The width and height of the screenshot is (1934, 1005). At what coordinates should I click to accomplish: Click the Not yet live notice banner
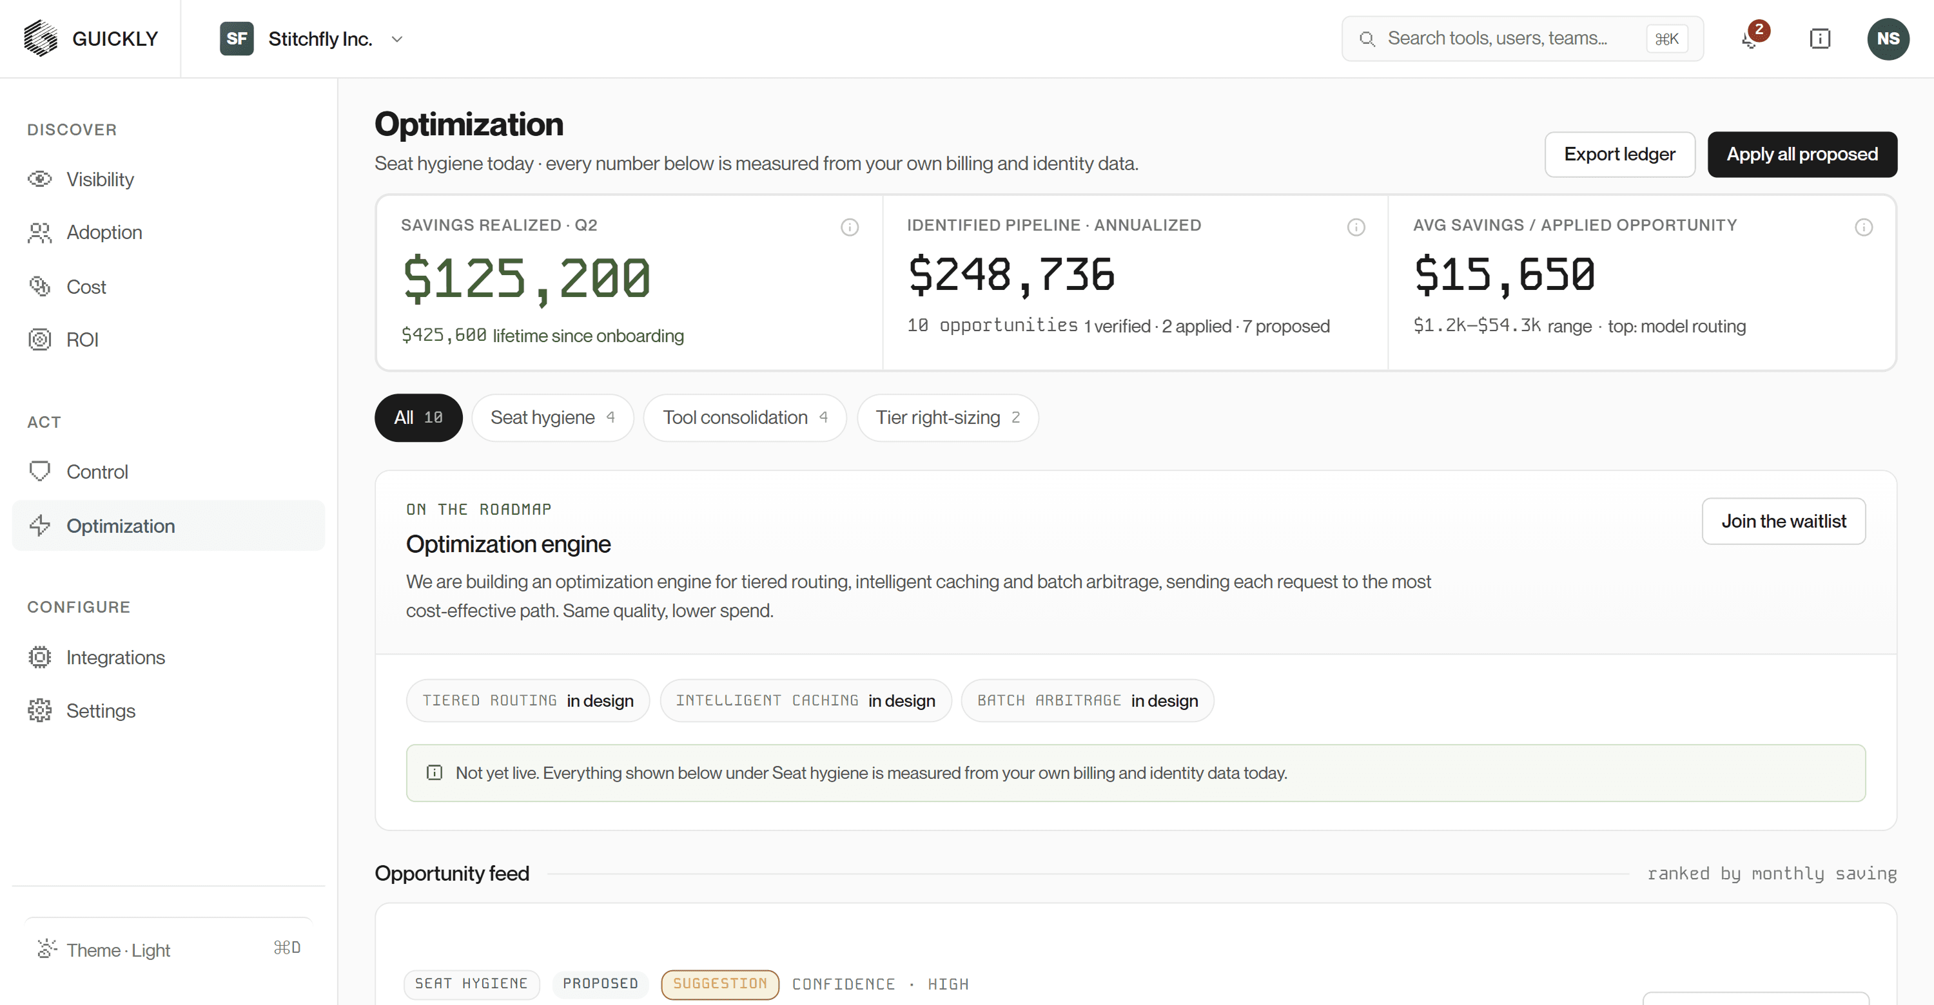(1136, 773)
